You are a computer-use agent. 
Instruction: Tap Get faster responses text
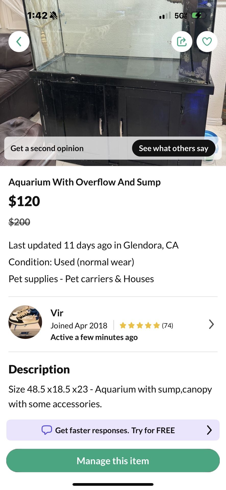tap(115, 430)
